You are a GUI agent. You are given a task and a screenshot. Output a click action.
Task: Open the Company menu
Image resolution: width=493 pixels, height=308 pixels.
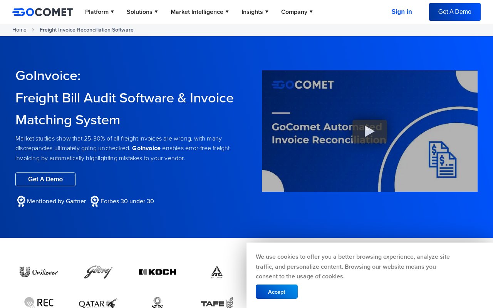297,12
